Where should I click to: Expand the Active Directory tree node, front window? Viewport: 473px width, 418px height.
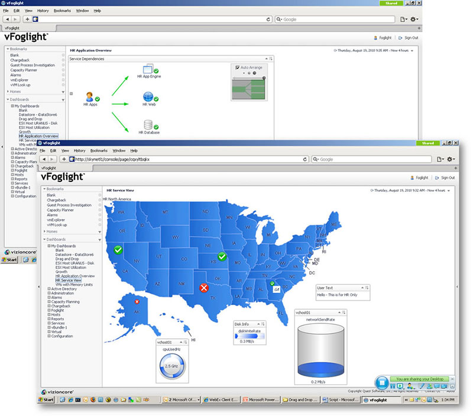[x=49, y=289]
